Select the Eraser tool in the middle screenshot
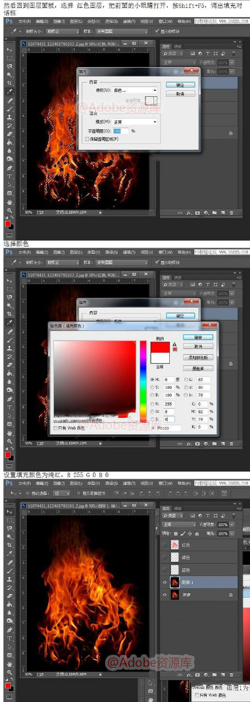 (x=9, y=365)
